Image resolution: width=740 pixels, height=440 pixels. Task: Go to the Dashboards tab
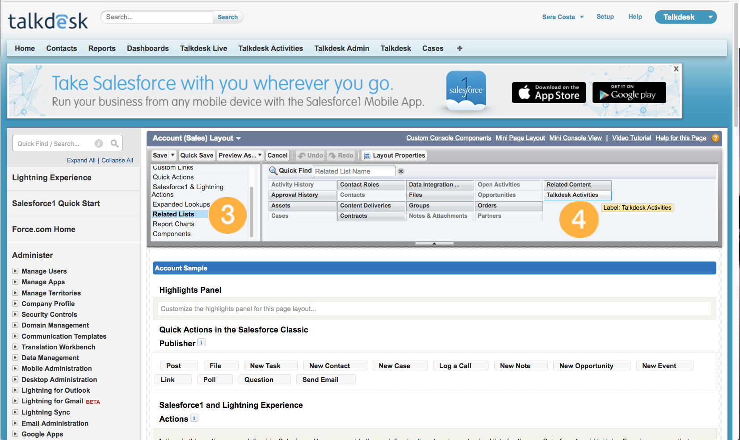pos(148,48)
